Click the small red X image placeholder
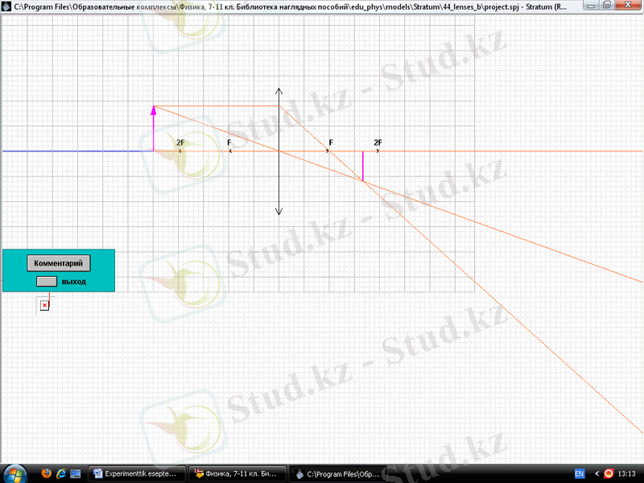 click(x=44, y=305)
